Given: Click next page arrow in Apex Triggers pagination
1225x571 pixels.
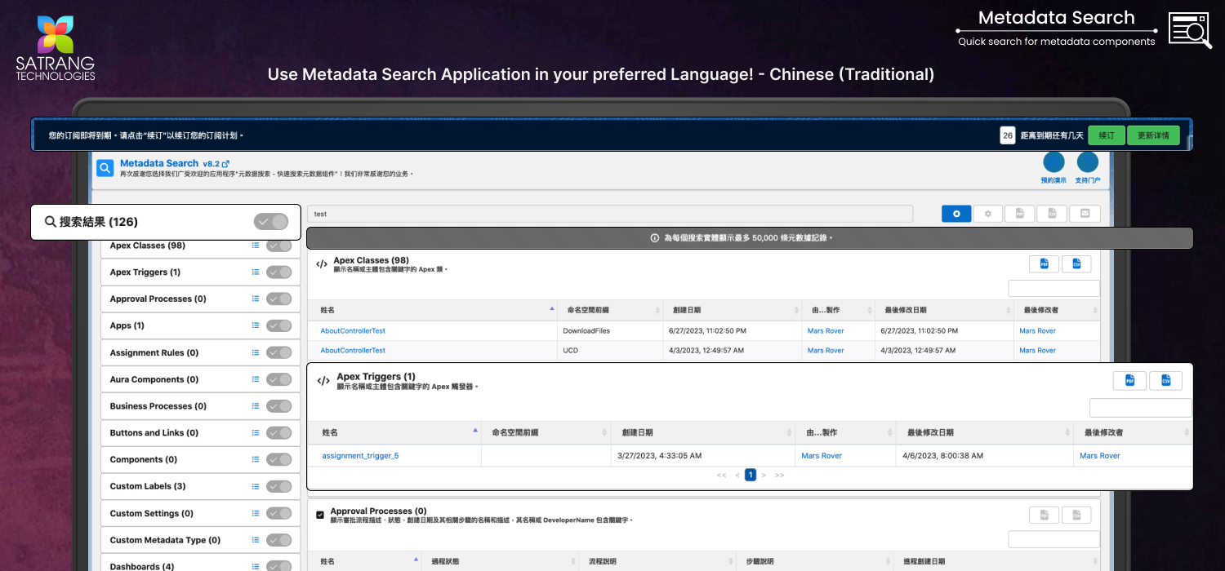Looking at the screenshot, I should point(764,475).
